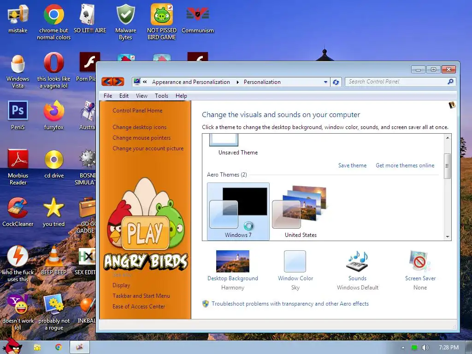
Task: Open 'who the fuck uses this' icon
Action: tap(18, 264)
